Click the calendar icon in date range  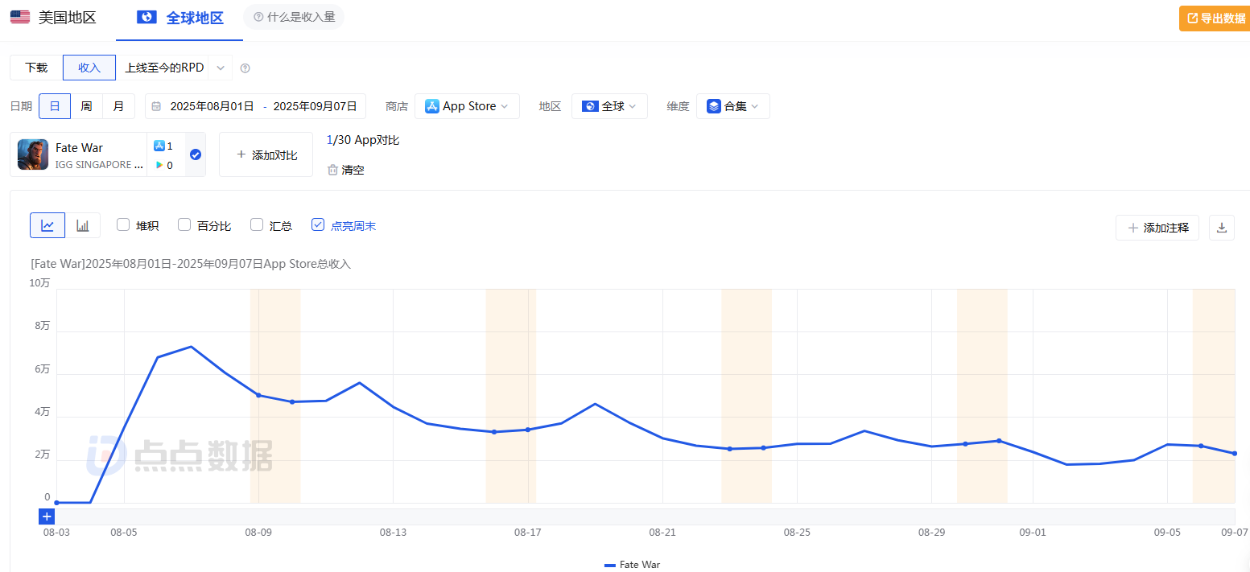[156, 106]
